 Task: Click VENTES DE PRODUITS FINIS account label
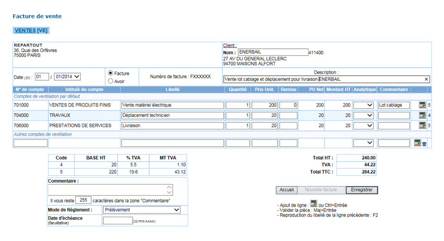click(80, 105)
